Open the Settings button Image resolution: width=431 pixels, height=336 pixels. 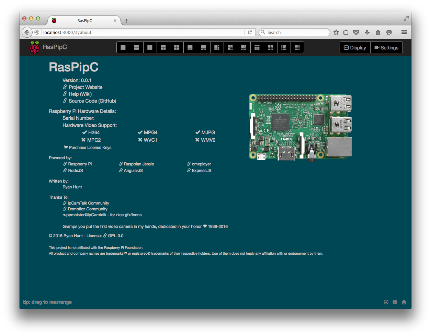tap(386, 48)
